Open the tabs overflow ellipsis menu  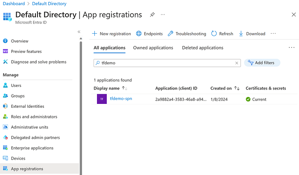pos(292,48)
